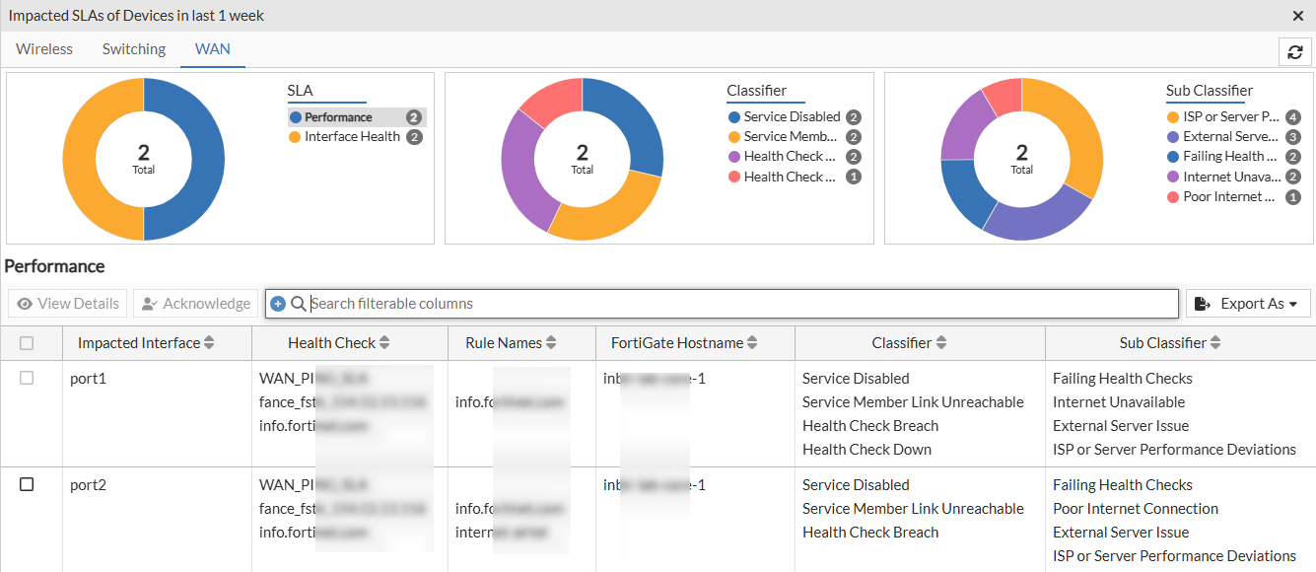Sort by Impacted Interface column arrows
Image resolution: width=1316 pixels, height=572 pixels.
click(x=209, y=343)
